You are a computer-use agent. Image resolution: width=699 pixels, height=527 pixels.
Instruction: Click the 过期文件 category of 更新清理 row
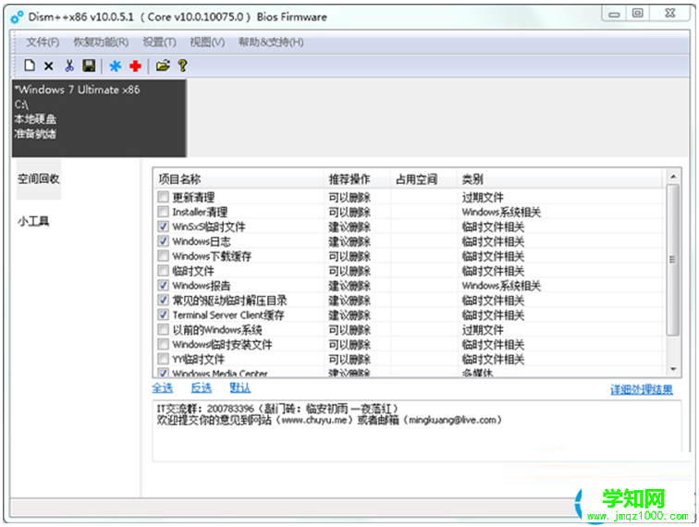tap(483, 197)
